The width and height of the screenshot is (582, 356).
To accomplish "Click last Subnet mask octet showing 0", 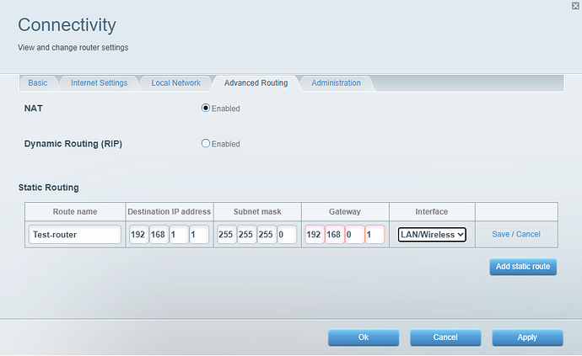I will point(287,235).
